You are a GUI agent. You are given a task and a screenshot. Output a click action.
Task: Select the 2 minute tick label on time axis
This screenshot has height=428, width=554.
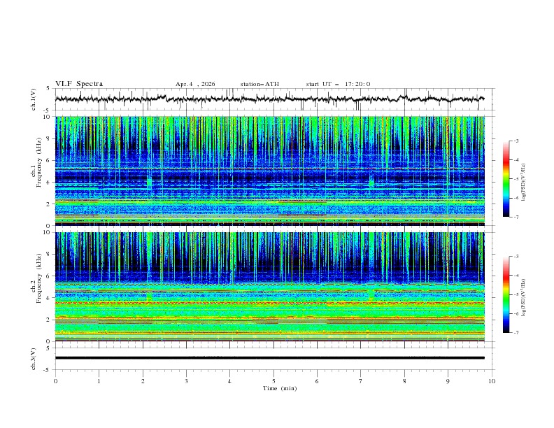tap(143, 381)
